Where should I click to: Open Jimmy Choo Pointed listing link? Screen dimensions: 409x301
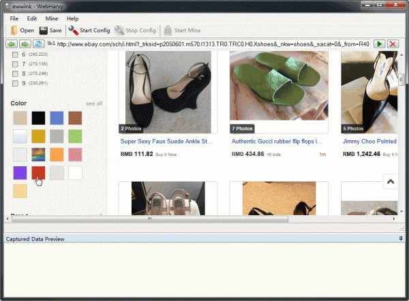[369, 141]
